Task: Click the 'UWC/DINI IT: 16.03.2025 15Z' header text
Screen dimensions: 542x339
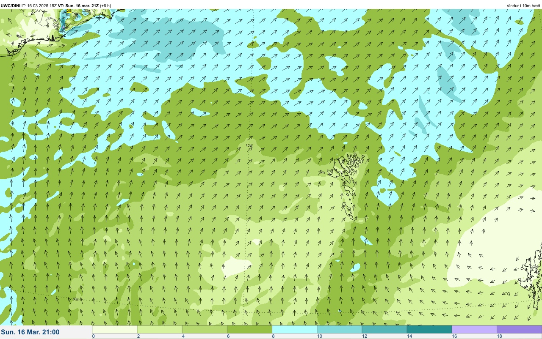Action: 28,5
